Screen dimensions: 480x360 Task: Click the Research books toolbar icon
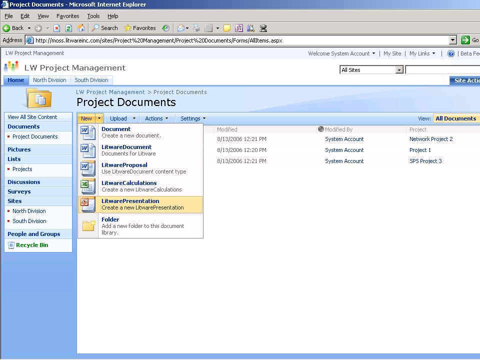[x=250, y=28]
